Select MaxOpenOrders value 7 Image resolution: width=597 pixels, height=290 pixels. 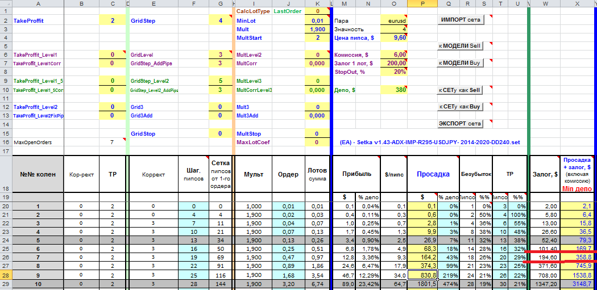point(113,142)
